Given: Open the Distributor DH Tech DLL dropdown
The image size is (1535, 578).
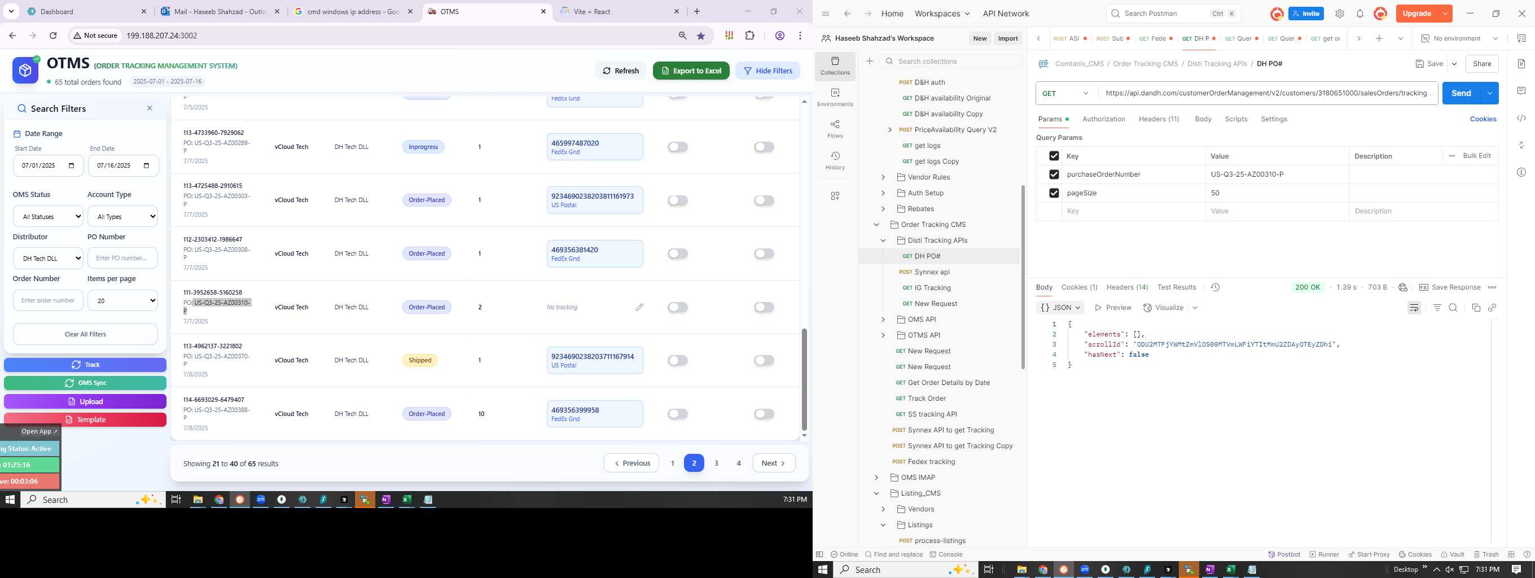Looking at the screenshot, I should point(47,258).
